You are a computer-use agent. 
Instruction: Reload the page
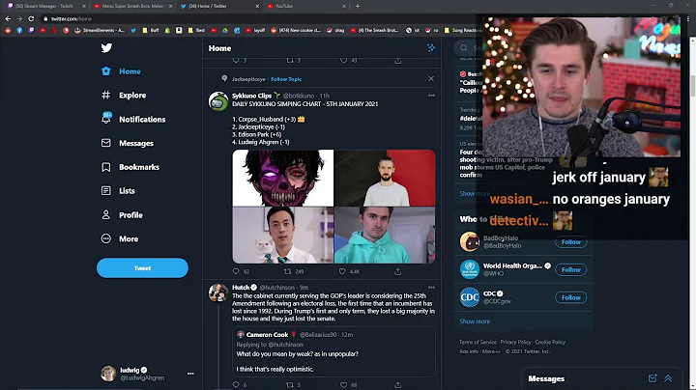coord(31,18)
